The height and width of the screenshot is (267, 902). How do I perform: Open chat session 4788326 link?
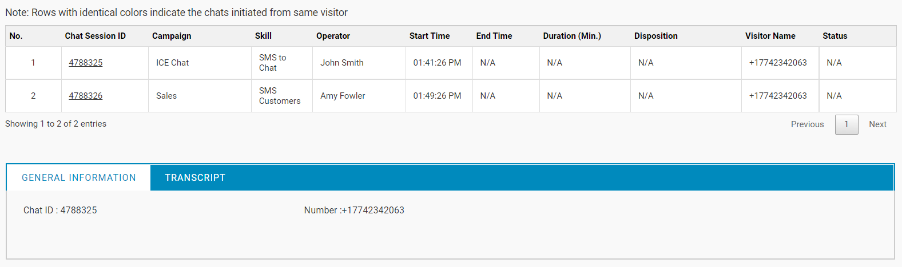click(86, 96)
